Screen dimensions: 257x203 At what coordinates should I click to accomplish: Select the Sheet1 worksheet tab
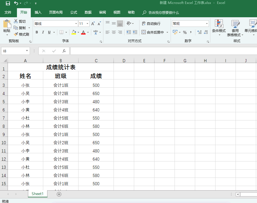(38, 194)
